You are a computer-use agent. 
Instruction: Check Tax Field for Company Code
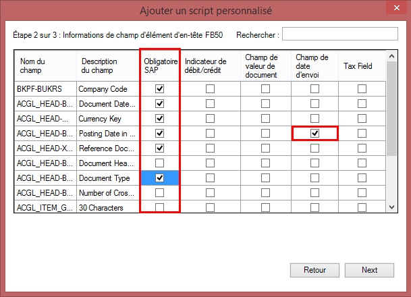click(362, 89)
